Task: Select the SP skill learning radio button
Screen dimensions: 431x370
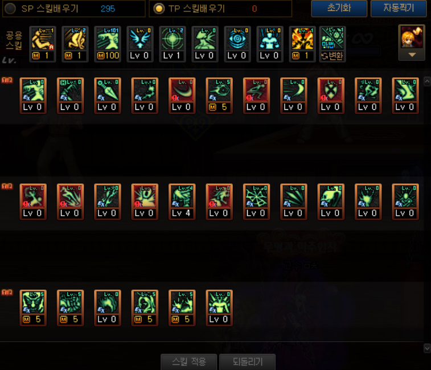Action: pos(10,9)
